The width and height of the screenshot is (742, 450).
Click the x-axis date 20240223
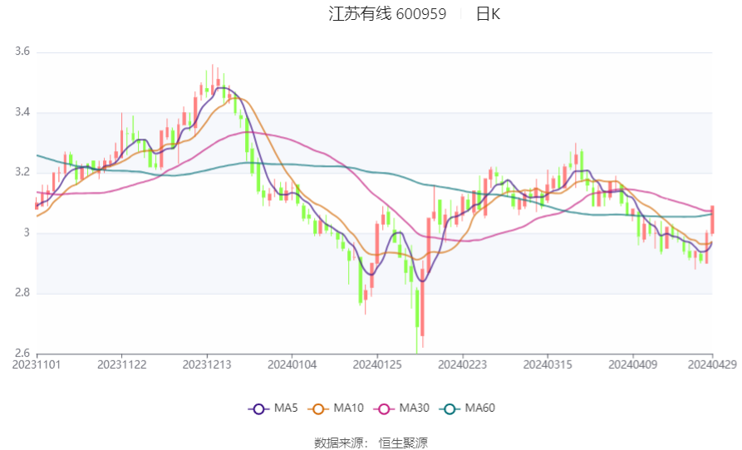(x=462, y=365)
